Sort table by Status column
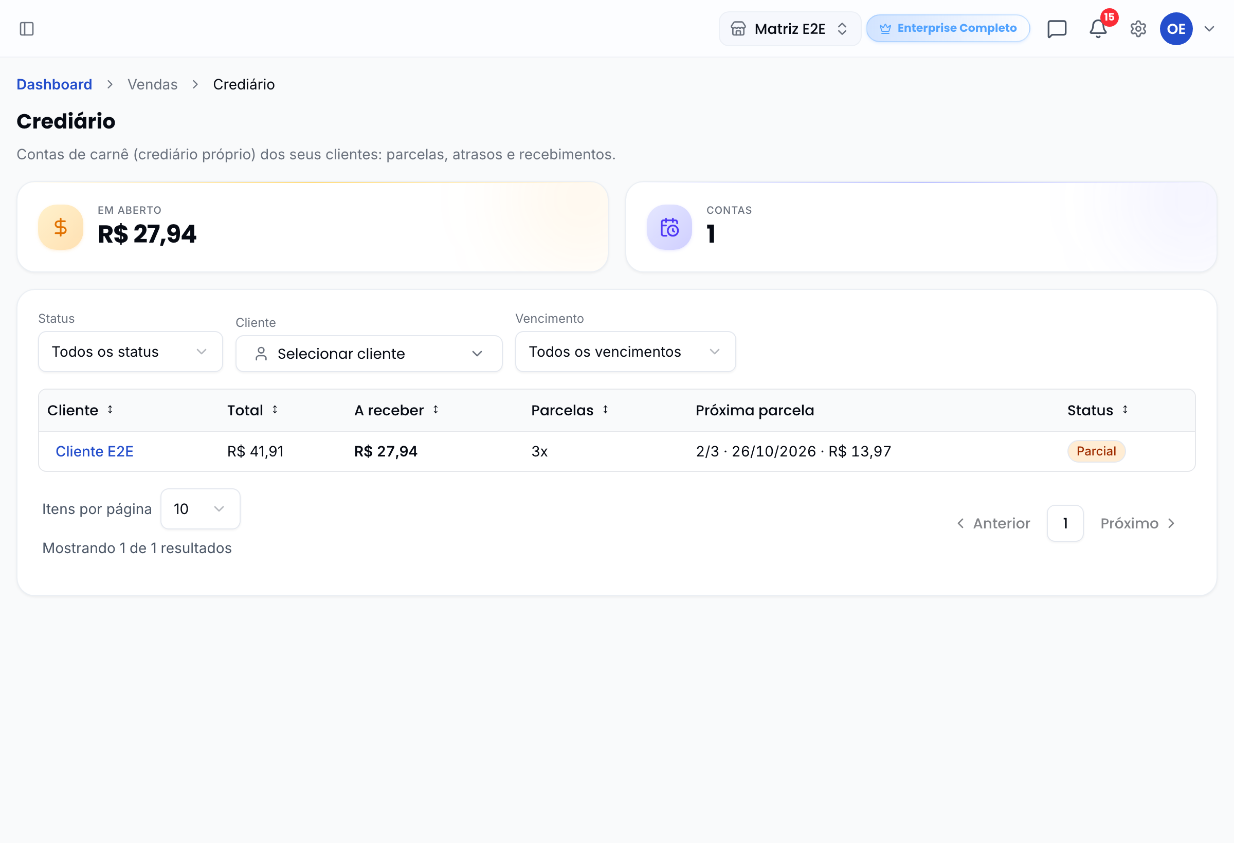Viewport: 1234px width, 843px height. coord(1098,410)
